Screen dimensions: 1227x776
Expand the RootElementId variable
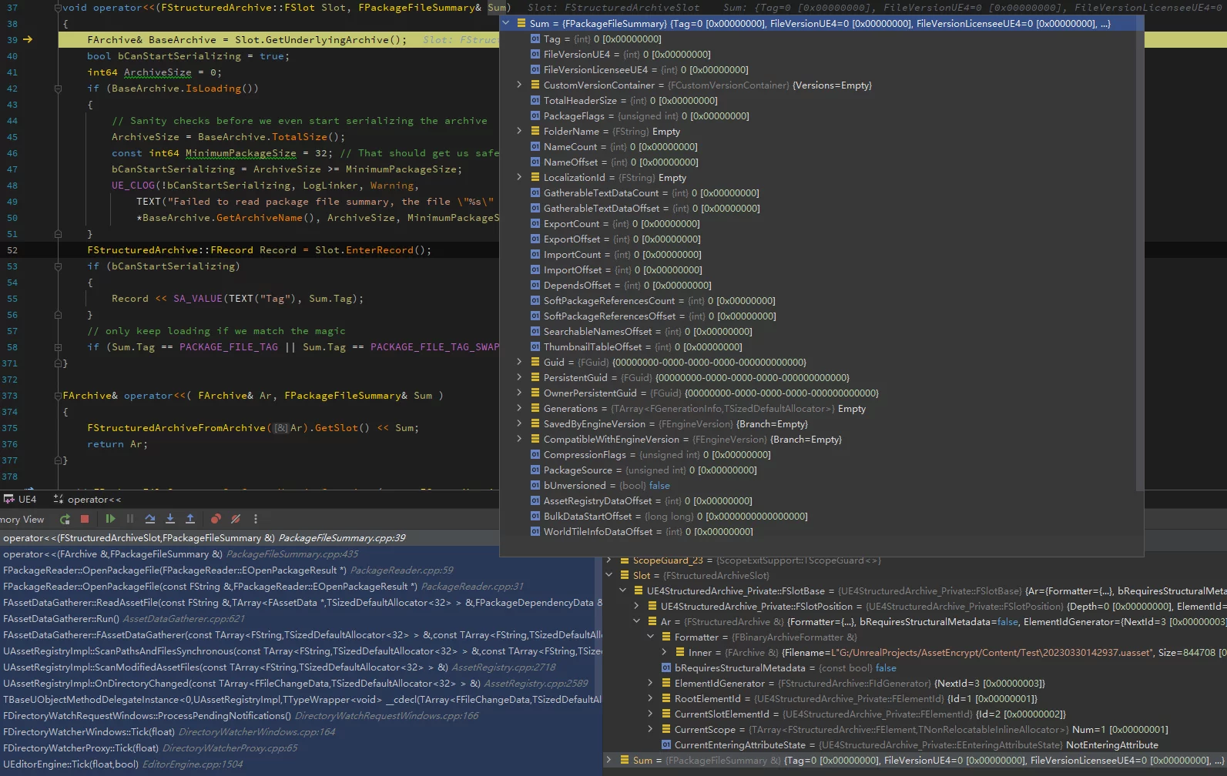click(651, 699)
